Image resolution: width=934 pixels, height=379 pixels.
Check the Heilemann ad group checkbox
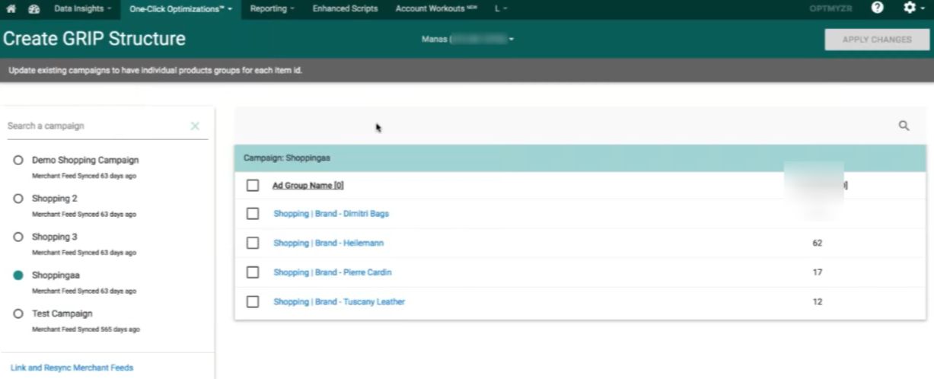click(x=253, y=243)
